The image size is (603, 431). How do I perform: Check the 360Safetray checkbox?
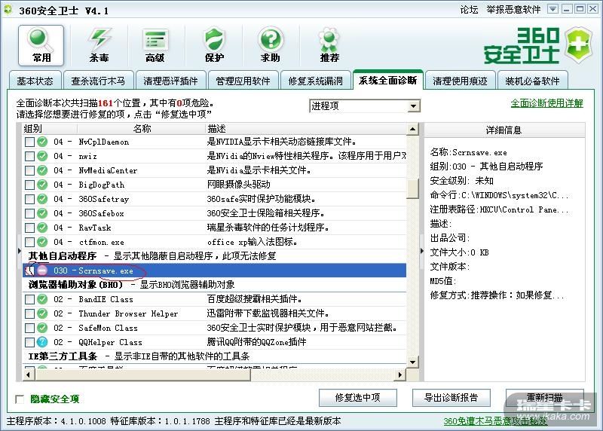29,199
